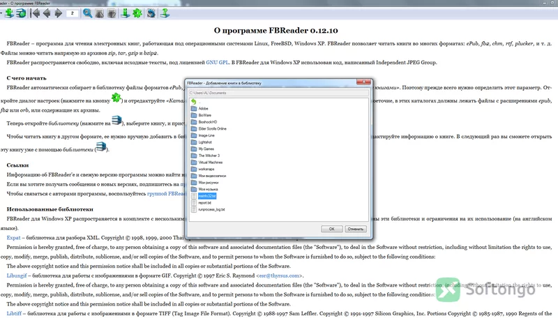Open the GNU GPL link
The height and width of the screenshot is (318, 558).
(x=218, y=62)
